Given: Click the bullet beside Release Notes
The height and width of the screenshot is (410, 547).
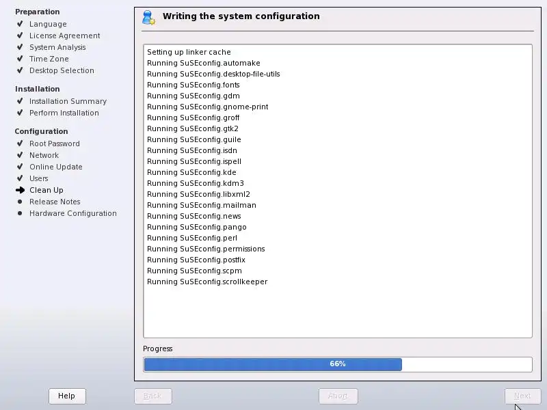Looking at the screenshot, I should [20, 202].
